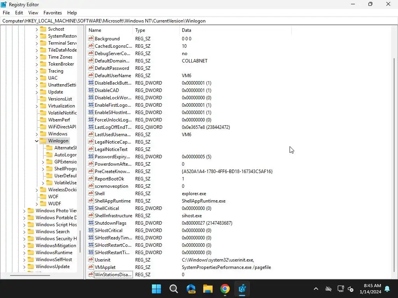Viewport: 398px width, 298px height.
Task: Launch Google Chrome from the taskbar
Action: click(225, 289)
